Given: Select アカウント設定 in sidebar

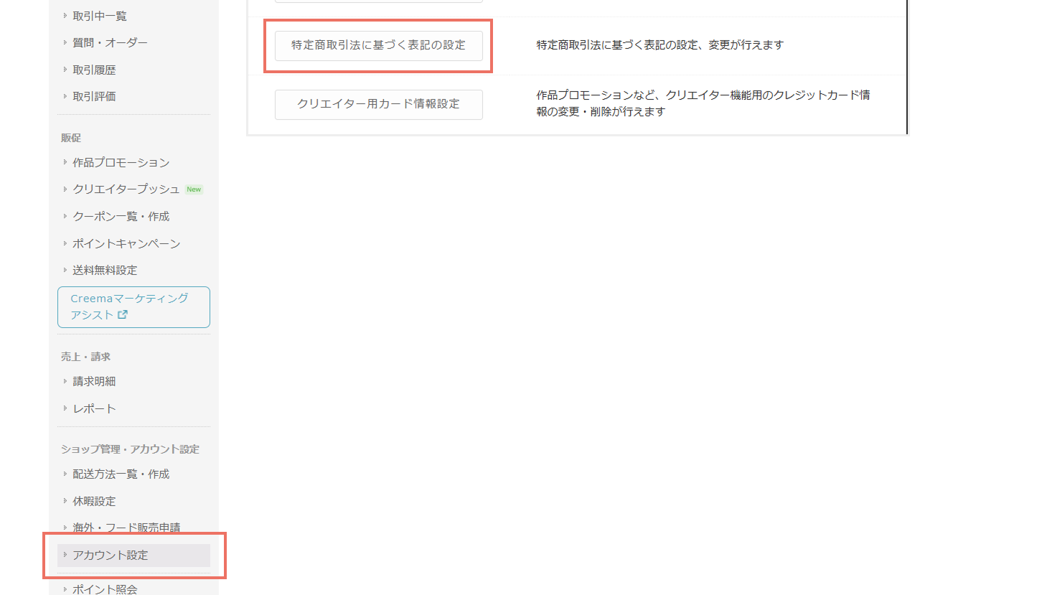Looking at the screenshot, I should click(110, 556).
